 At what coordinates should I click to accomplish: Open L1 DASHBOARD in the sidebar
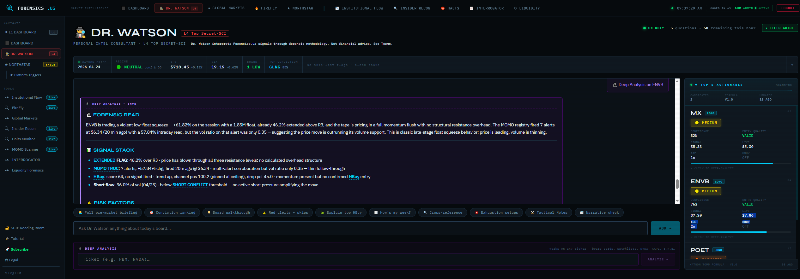[x=31, y=32]
